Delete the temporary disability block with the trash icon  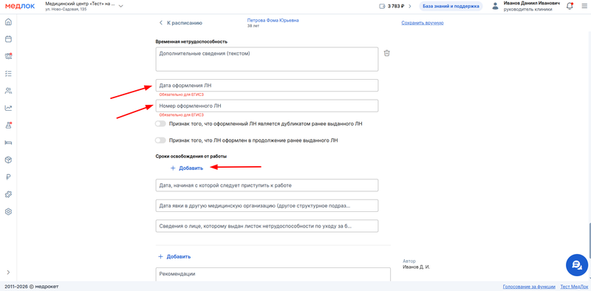[386, 53]
